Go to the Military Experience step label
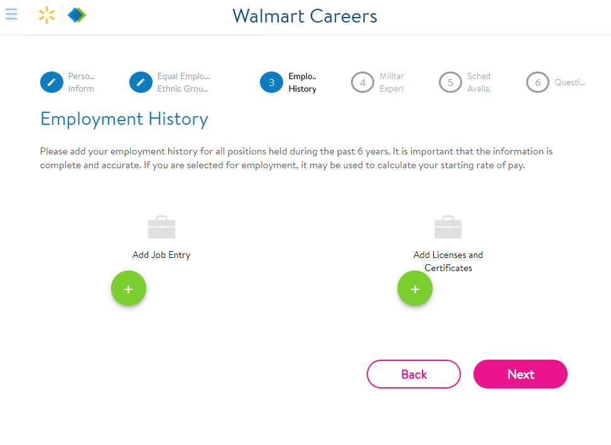The width and height of the screenshot is (611, 445). 392,82
